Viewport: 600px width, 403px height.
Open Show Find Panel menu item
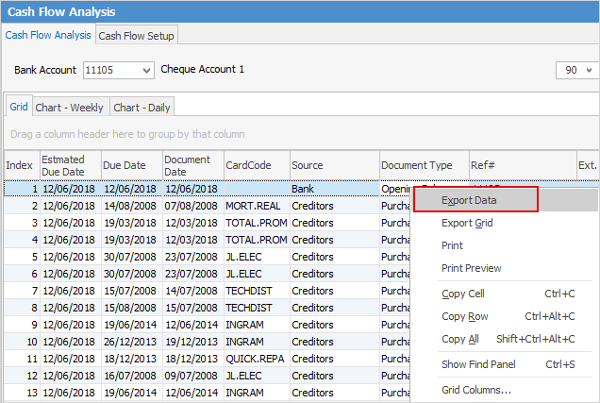point(479,364)
